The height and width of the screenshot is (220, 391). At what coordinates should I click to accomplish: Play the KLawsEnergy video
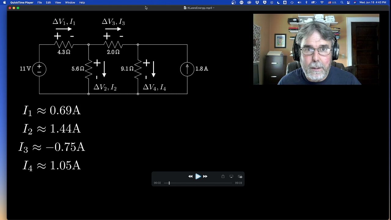coord(198,176)
